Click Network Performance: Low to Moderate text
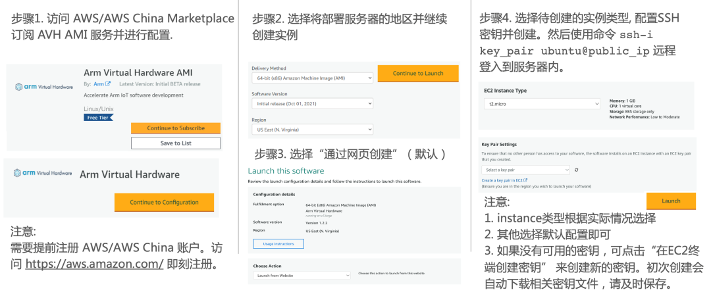This screenshot has height=296, width=711. 645,117
